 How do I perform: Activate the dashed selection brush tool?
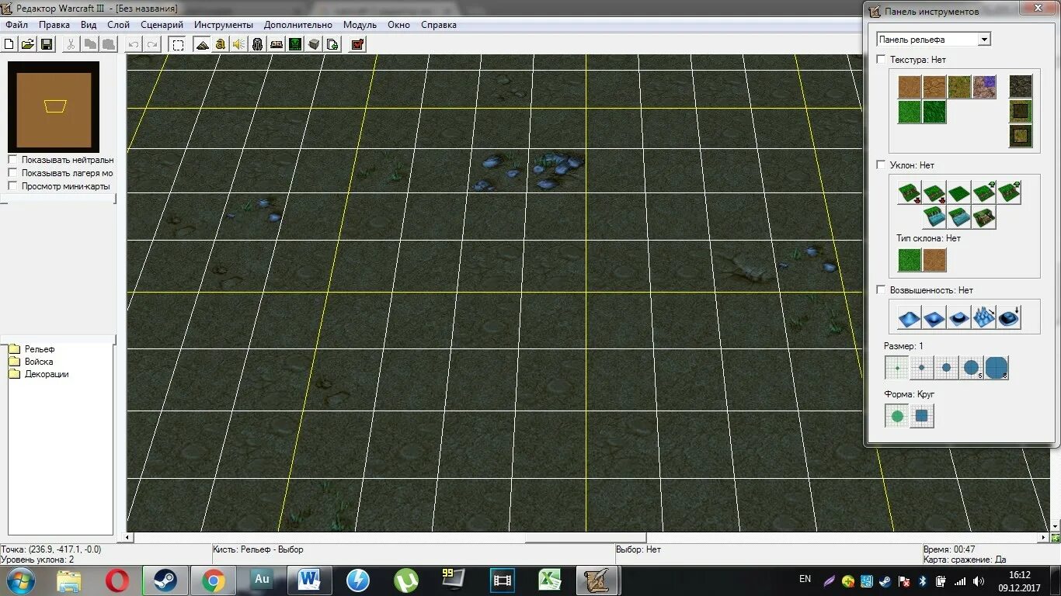tap(178, 44)
